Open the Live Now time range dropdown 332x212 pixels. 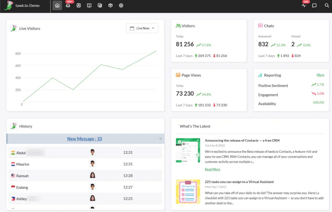[142, 28]
